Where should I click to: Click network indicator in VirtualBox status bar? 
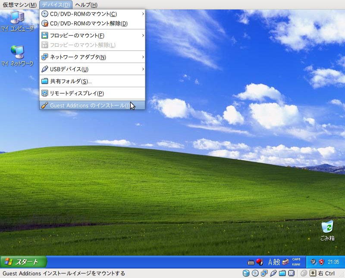click(264, 273)
